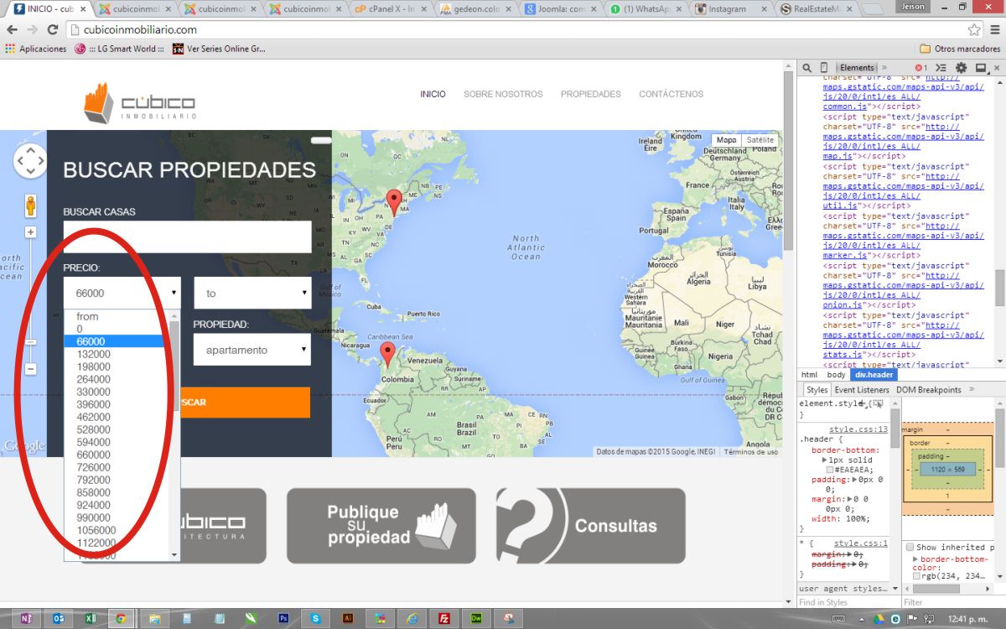
Task: Open the 'apartamento' property type dropdown
Action: click(x=252, y=350)
